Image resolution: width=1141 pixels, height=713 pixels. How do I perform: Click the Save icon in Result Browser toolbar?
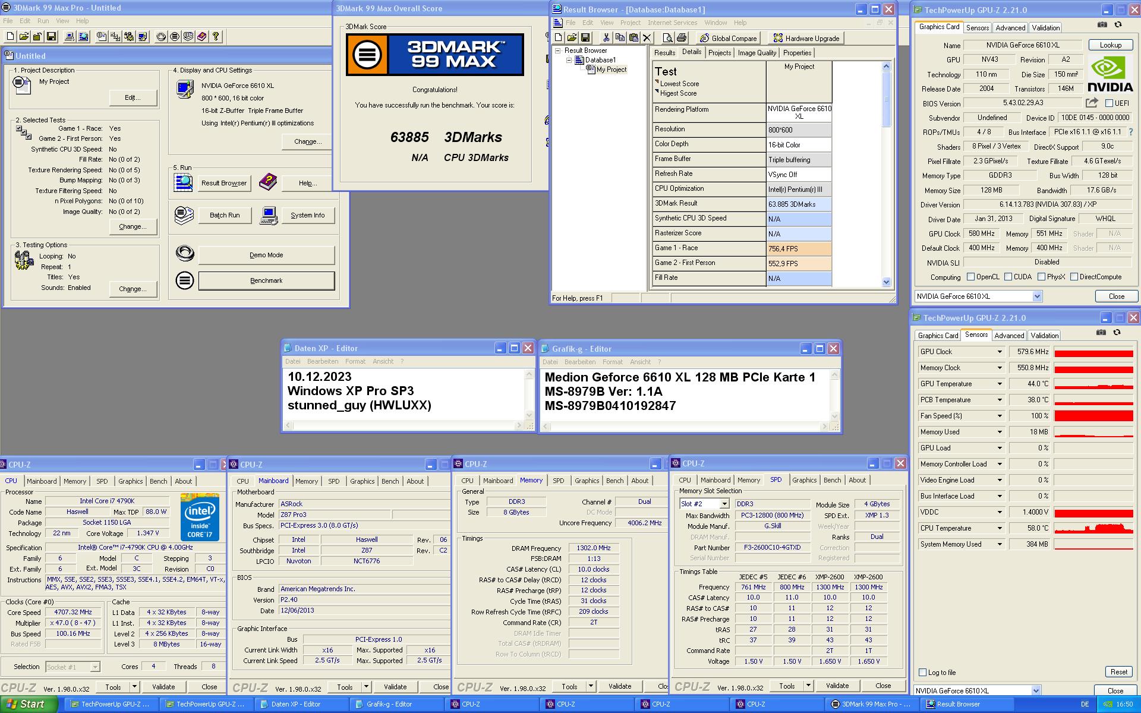coord(585,38)
